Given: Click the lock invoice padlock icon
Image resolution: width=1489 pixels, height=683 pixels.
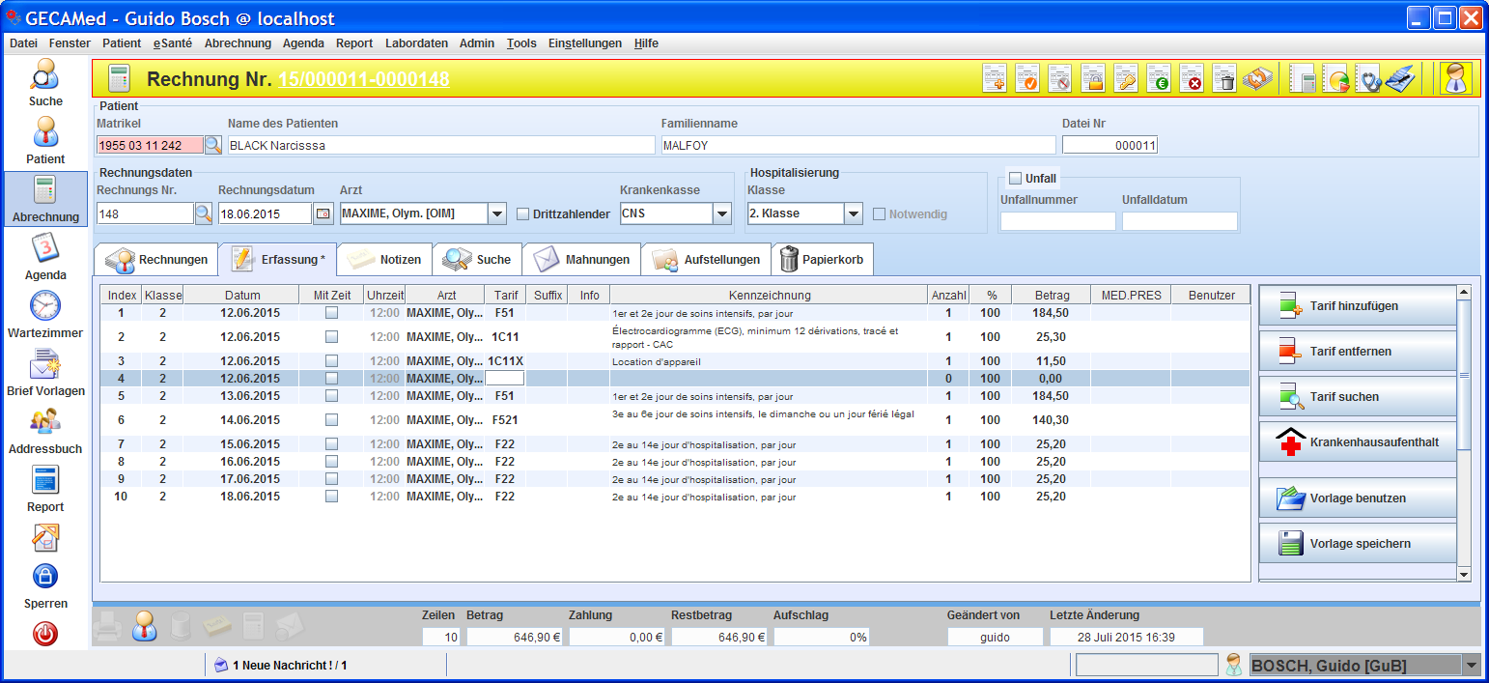Looking at the screenshot, I should (1092, 79).
